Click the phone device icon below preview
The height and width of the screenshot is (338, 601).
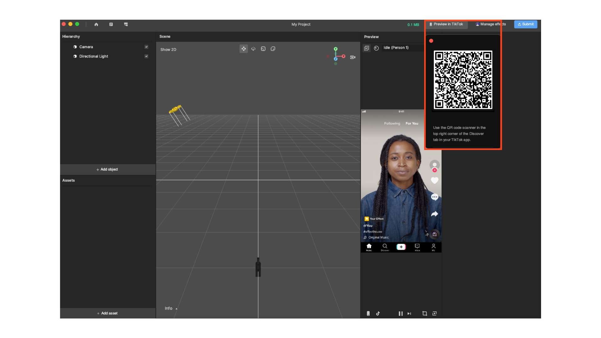(368, 314)
